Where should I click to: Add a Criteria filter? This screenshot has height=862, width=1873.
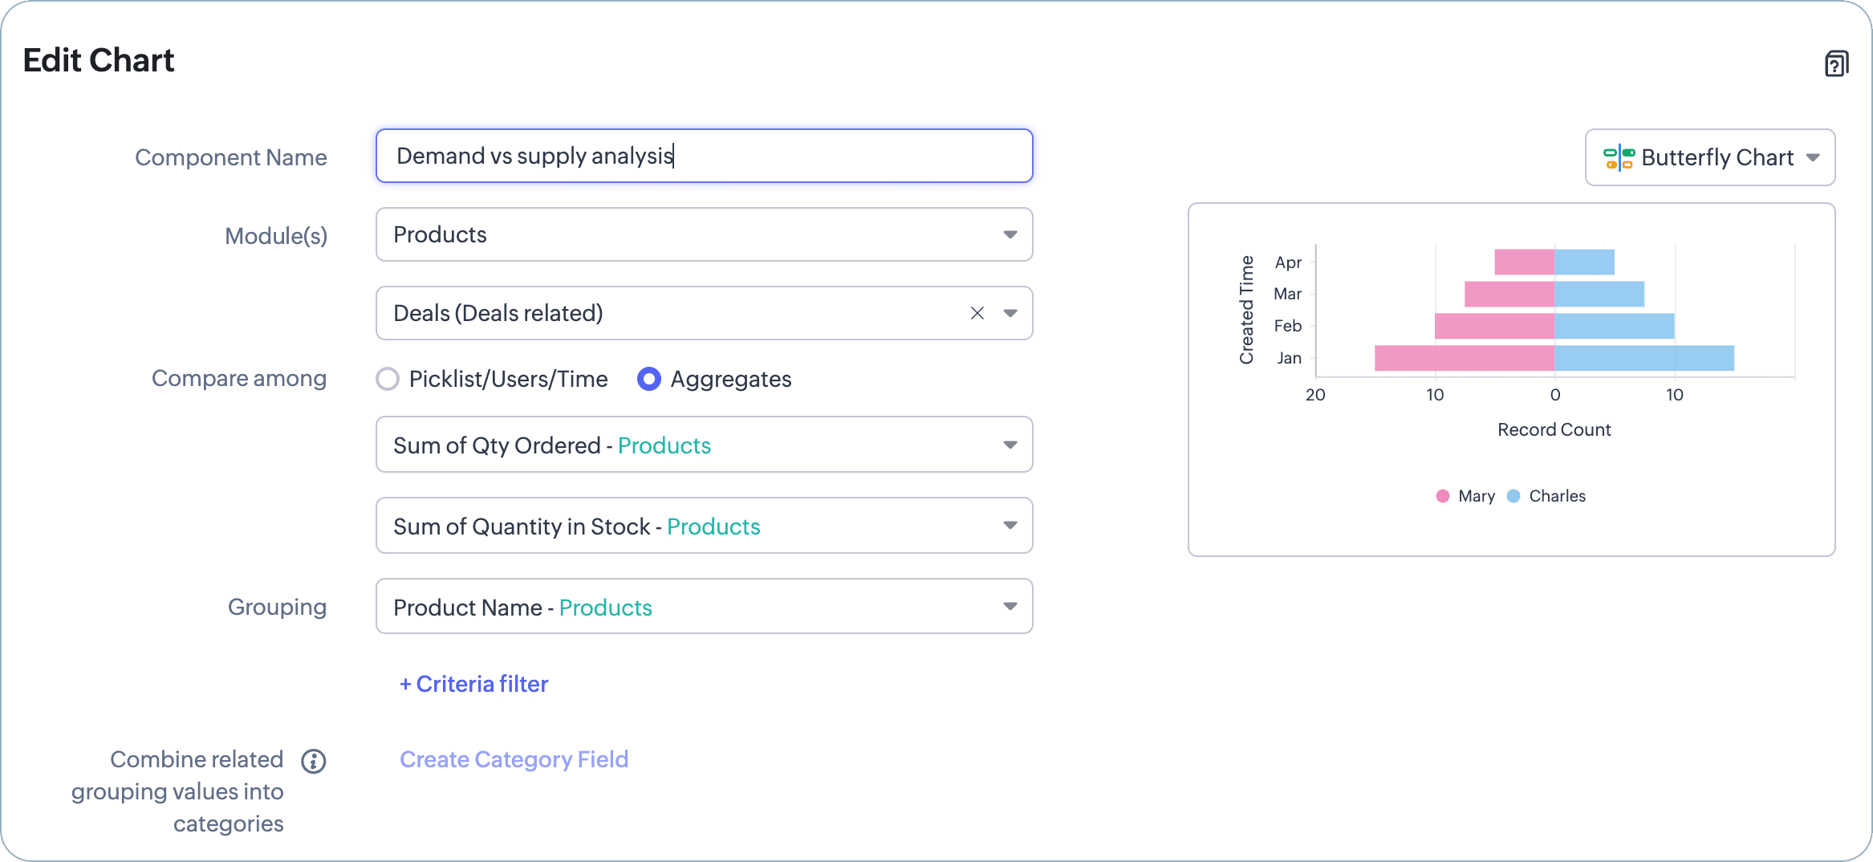(x=473, y=684)
